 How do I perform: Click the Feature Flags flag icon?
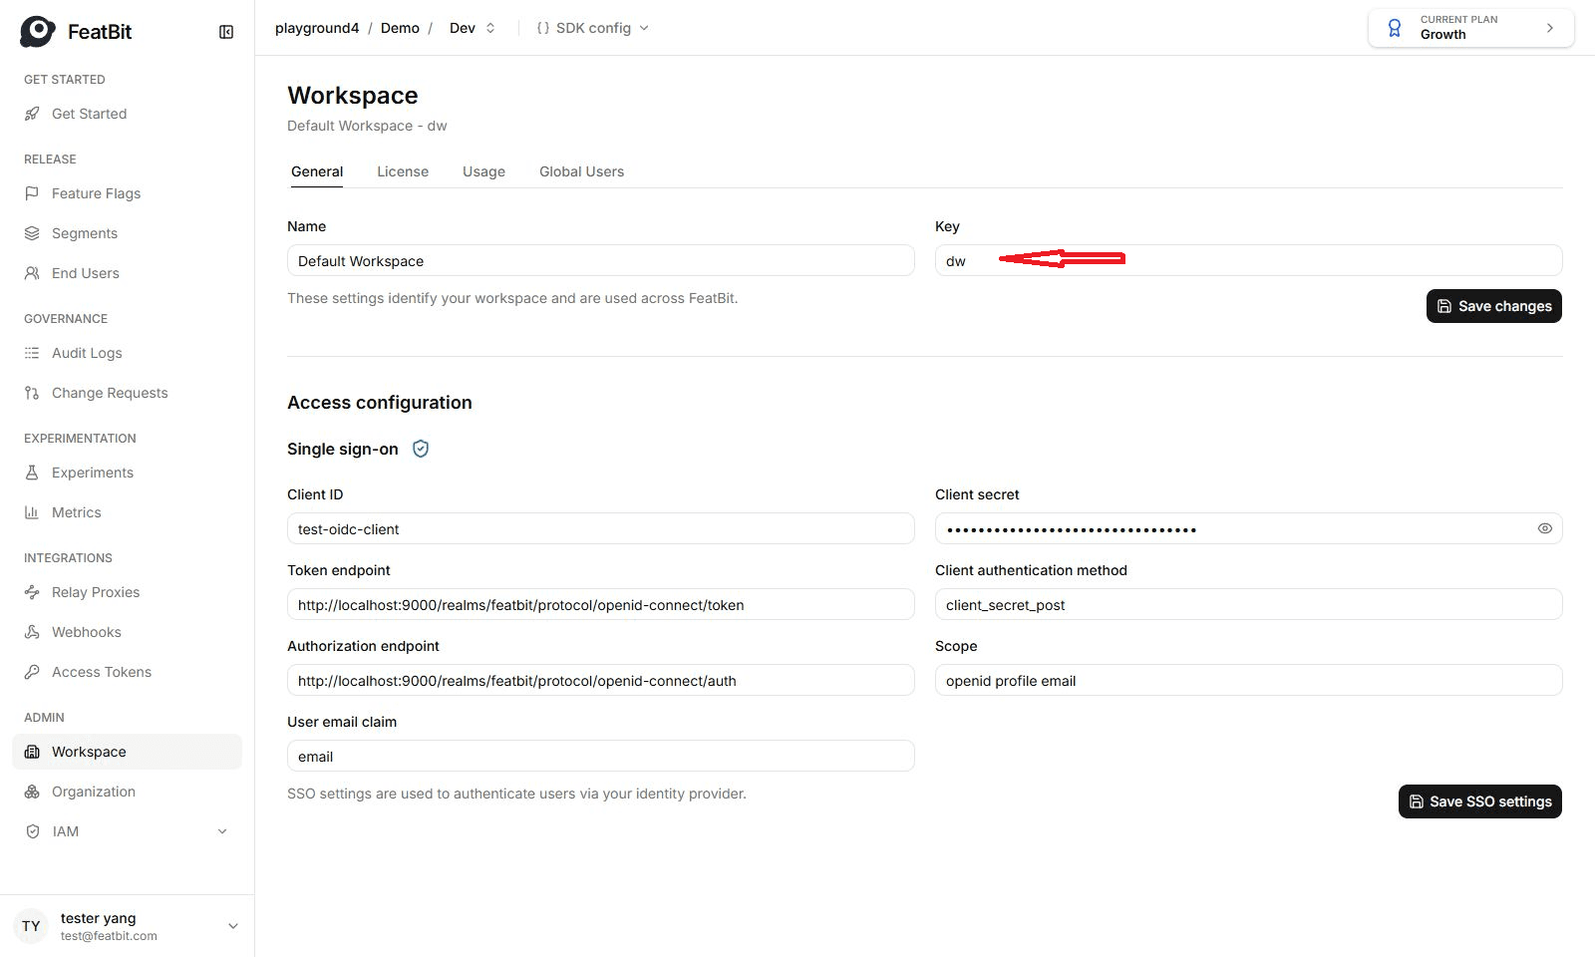32,193
